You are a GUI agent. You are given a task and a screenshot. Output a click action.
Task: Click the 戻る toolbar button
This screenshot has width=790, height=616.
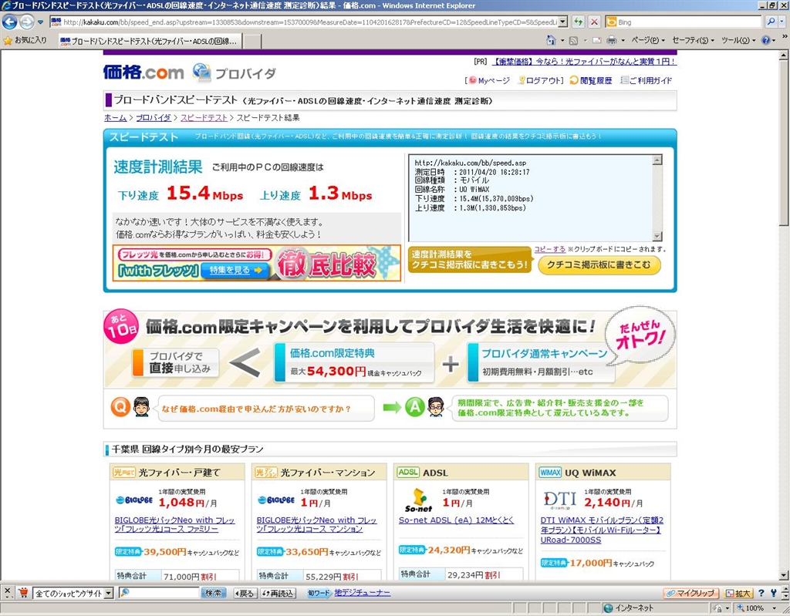point(245,594)
